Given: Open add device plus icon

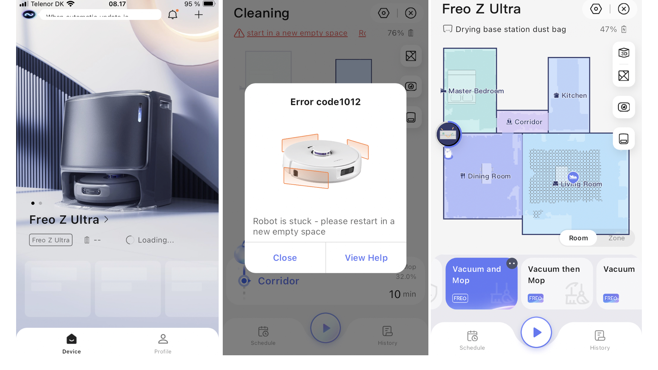Looking at the screenshot, I should tap(198, 15).
